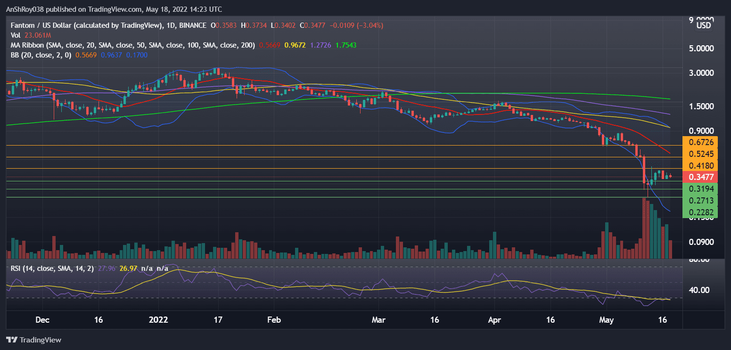Toggle visibility of the Vol indicator legend
The width and height of the screenshot is (731, 350).
[x=16, y=35]
